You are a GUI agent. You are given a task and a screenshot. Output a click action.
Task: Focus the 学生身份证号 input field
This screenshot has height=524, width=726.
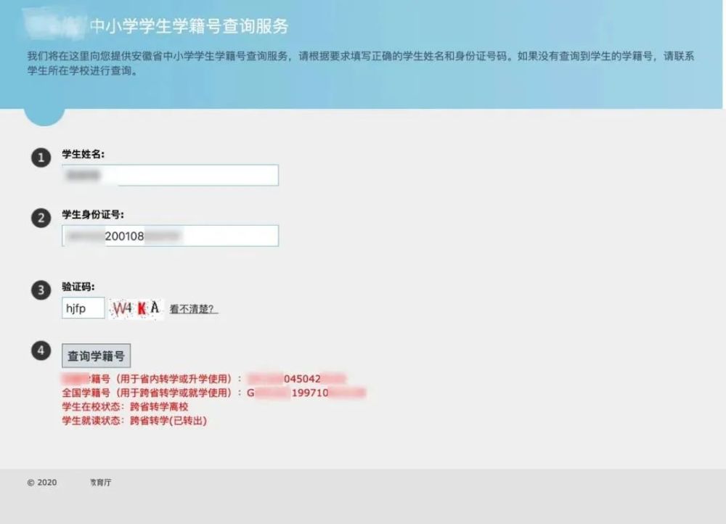171,236
